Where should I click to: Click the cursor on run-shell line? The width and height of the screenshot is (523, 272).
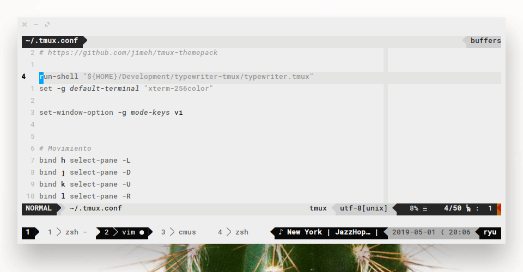pos(41,78)
